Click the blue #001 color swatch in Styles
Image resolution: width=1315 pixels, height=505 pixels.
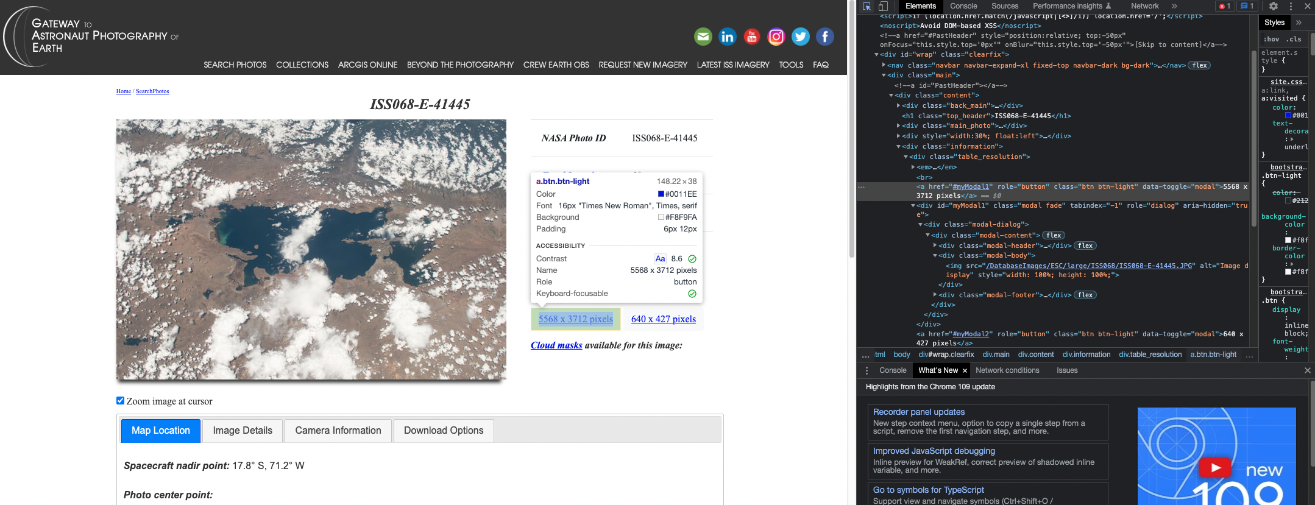1288,115
